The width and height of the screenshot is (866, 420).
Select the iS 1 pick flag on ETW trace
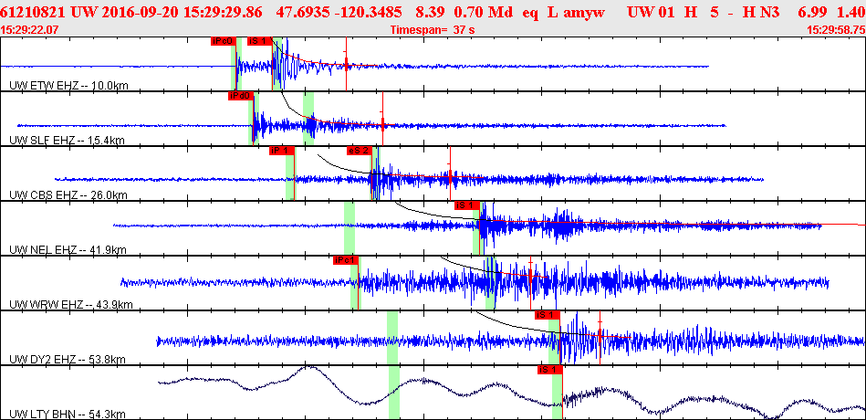click(259, 41)
